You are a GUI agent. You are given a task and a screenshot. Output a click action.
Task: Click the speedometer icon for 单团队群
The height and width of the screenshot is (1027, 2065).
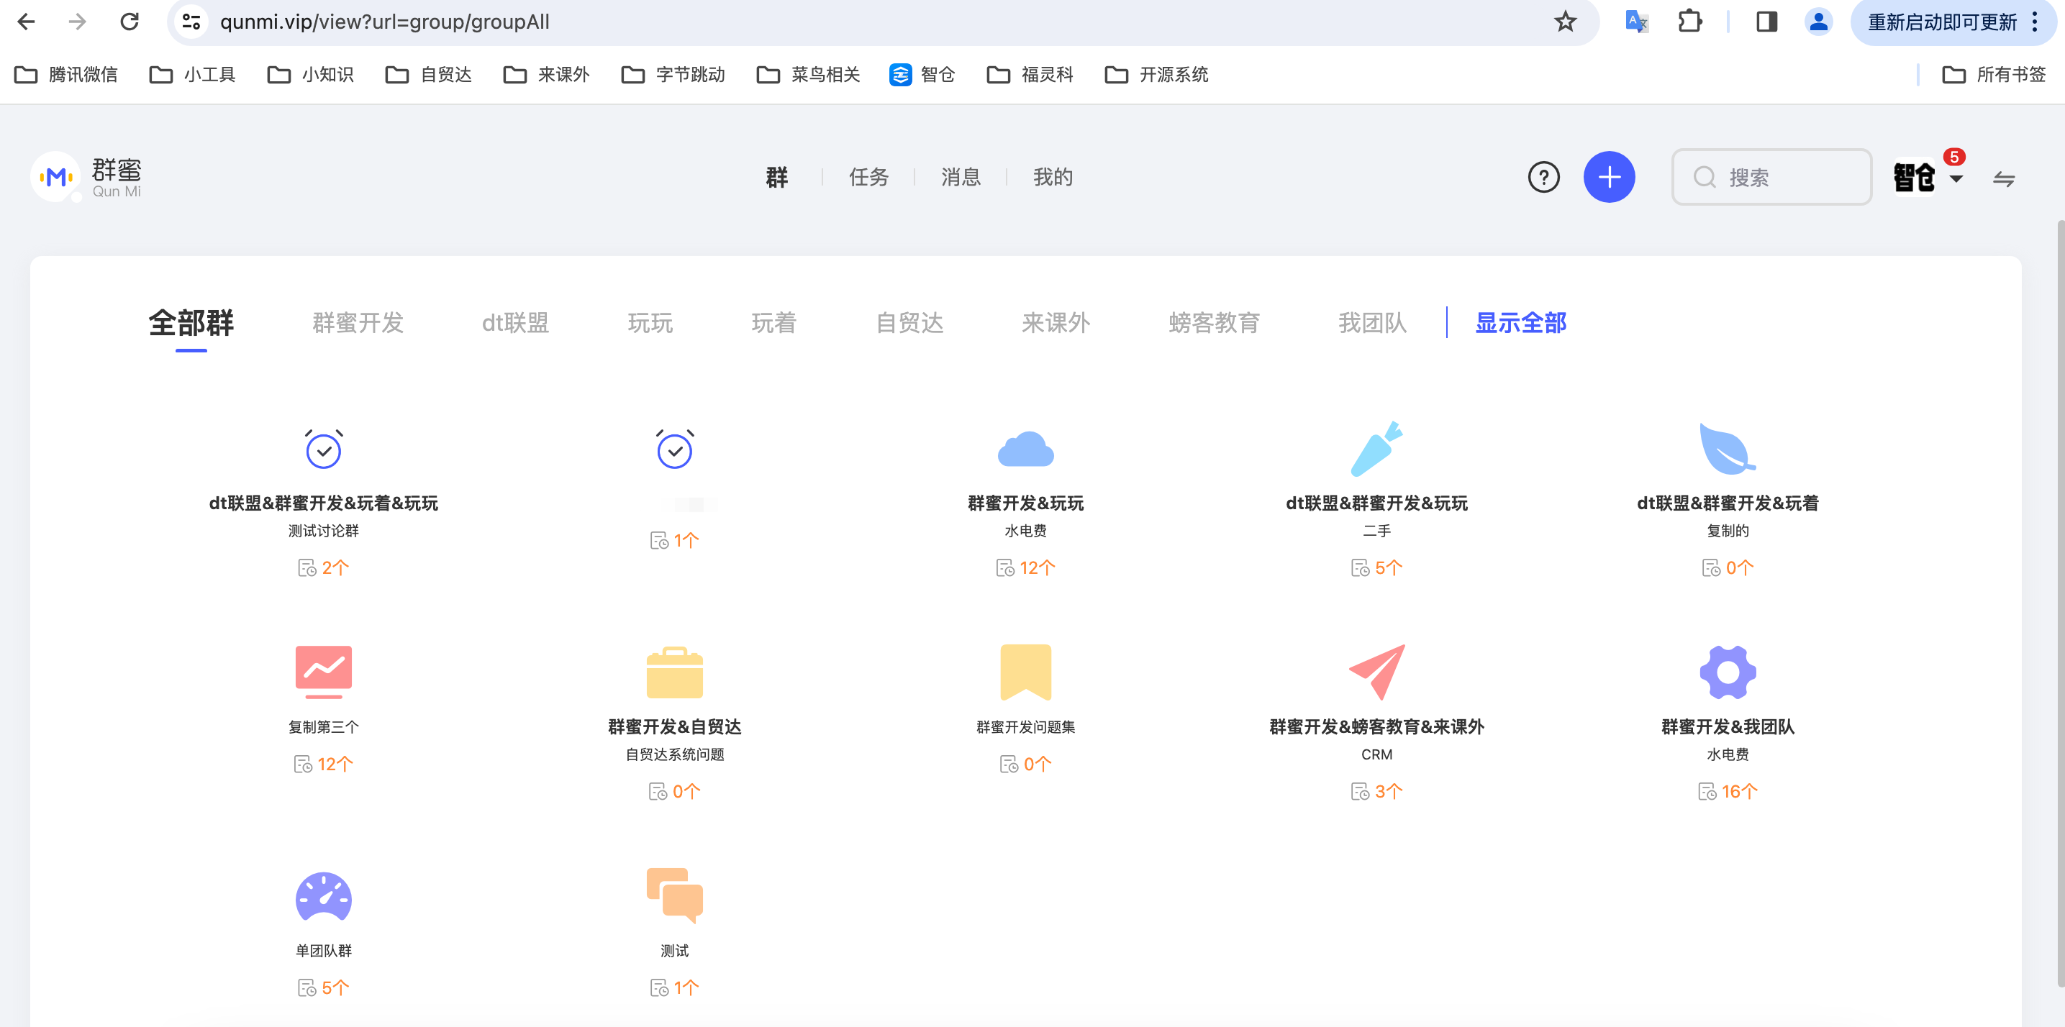tap(323, 896)
